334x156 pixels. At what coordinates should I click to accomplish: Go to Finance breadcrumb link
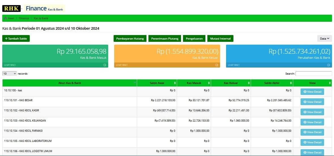coord(24,18)
